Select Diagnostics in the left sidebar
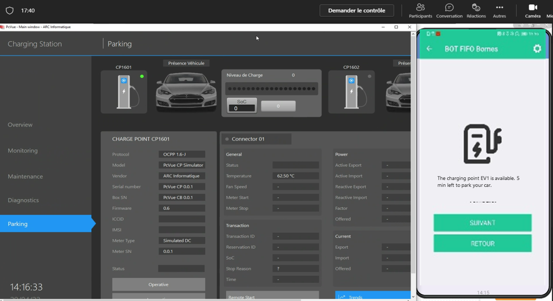 click(x=23, y=200)
